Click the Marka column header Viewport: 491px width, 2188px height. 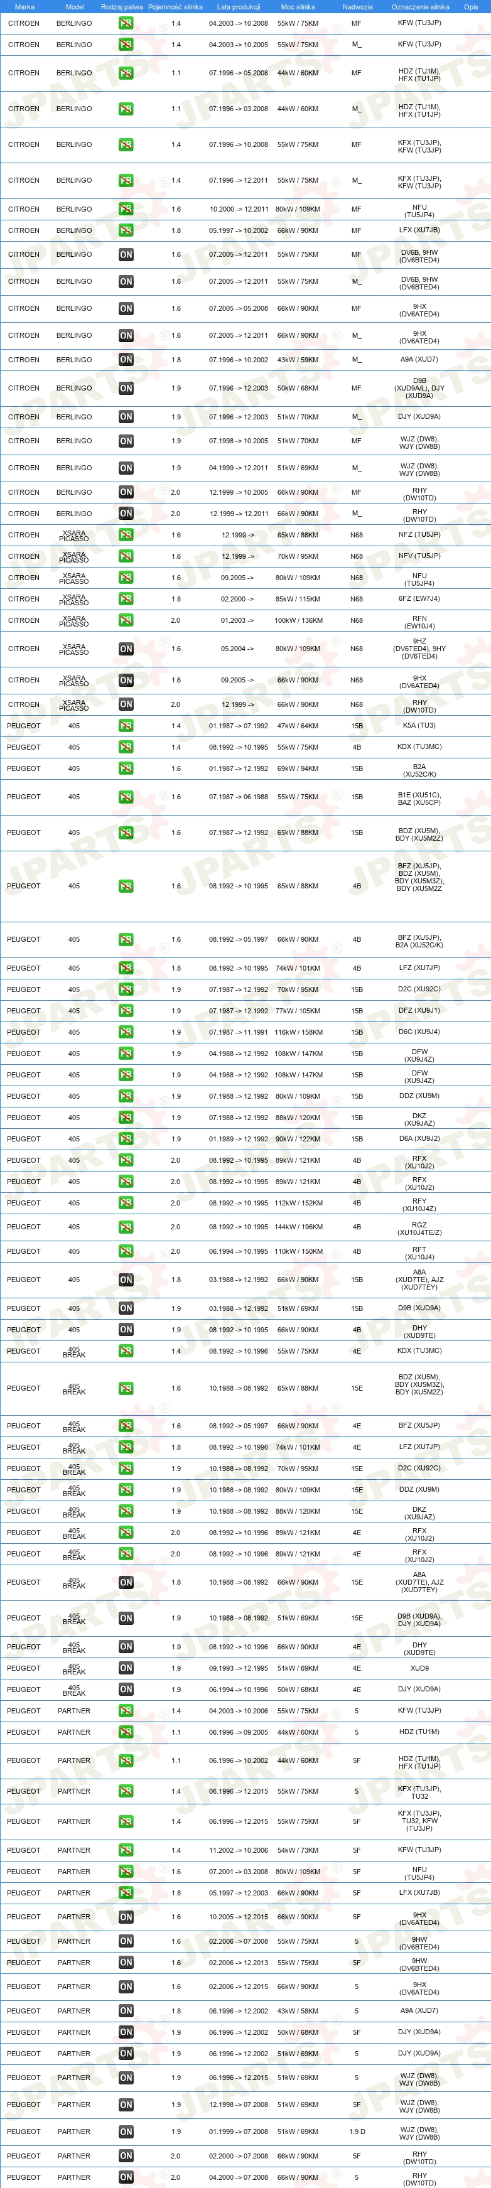point(24,7)
